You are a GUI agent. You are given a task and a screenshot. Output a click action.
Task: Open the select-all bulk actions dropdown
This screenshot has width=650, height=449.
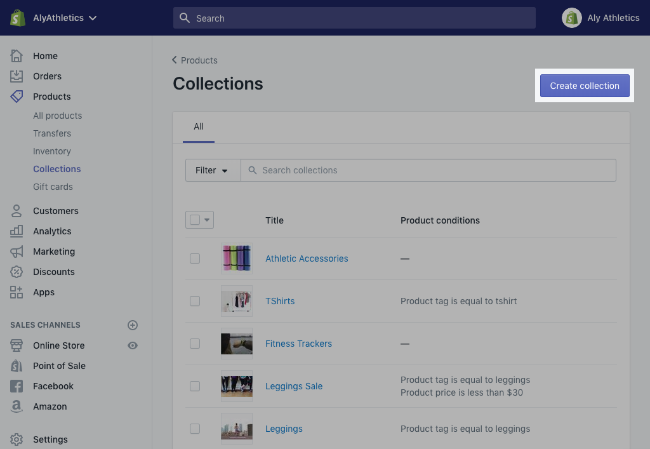coord(207,220)
